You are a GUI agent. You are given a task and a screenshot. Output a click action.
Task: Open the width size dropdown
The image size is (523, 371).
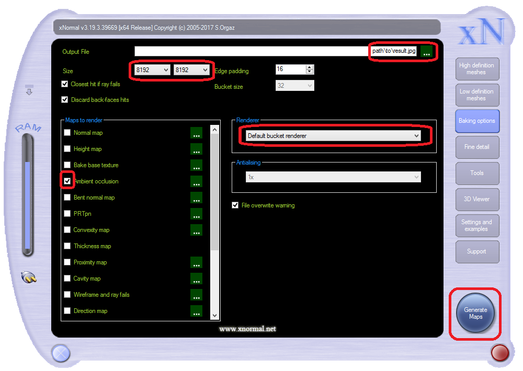pos(166,70)
